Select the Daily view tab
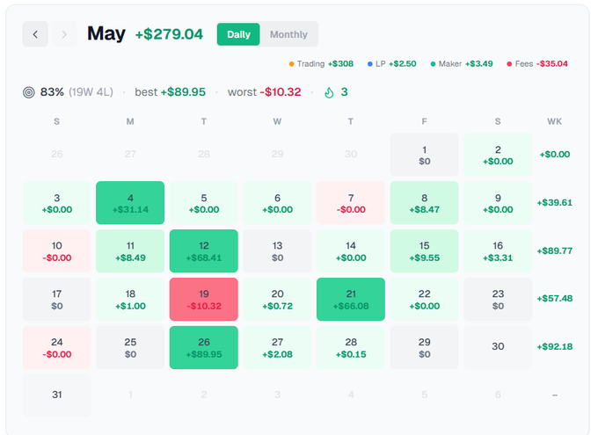The height and width of the screenshot is (435, 598). coord(238,34)
